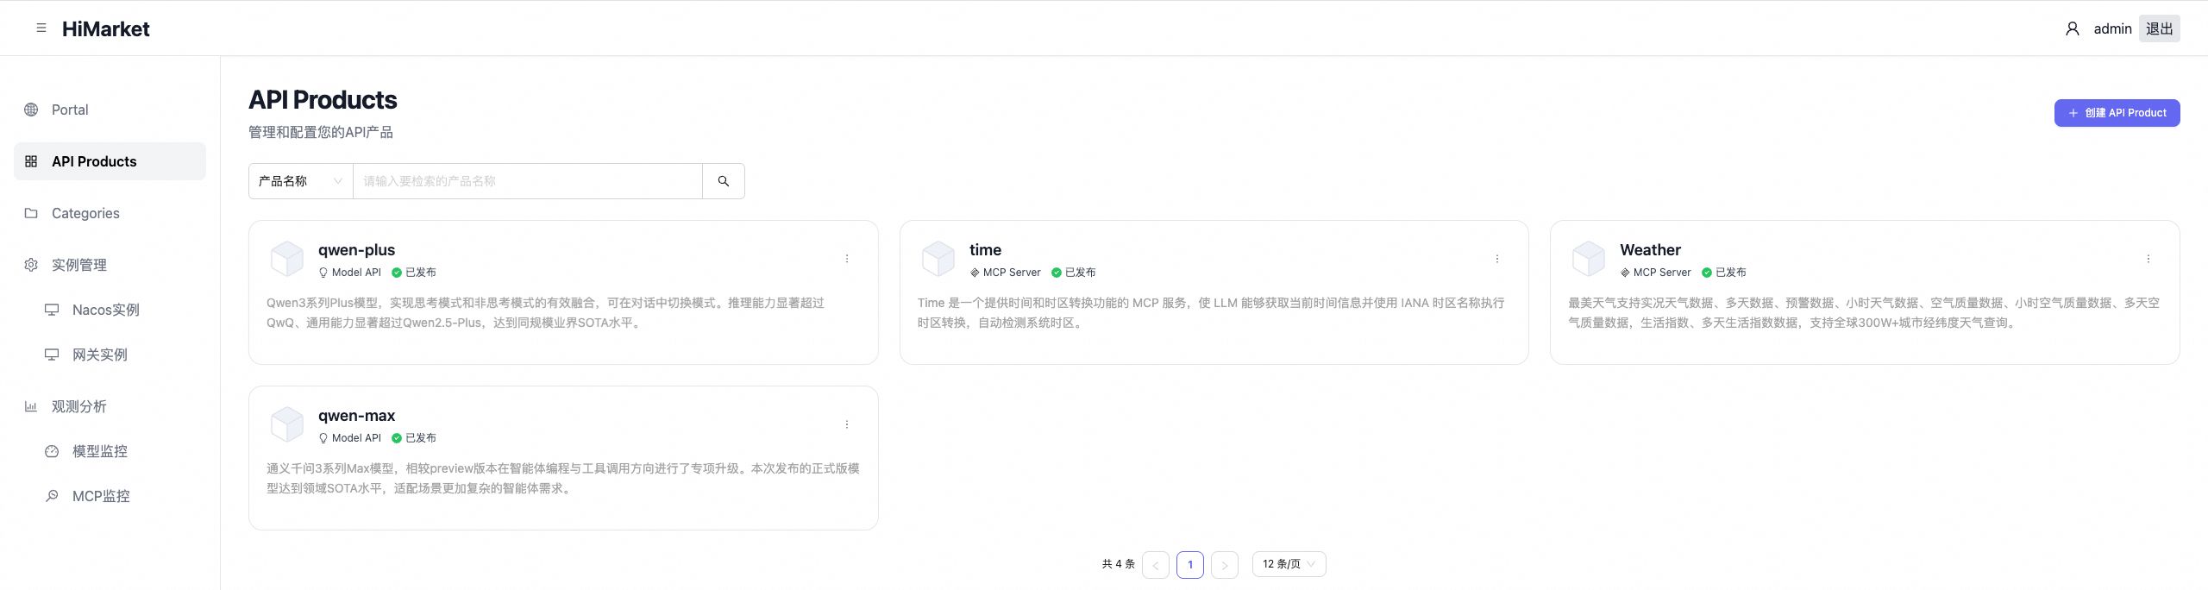Screen dimensions: 2208x590
Task: Toggle the 实例管理 sidebar group
Action: (x=79, y=265)
